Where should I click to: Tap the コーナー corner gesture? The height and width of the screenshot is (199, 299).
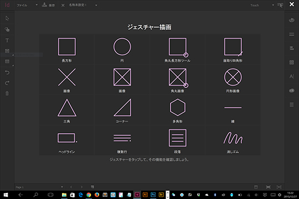(122, 110)
